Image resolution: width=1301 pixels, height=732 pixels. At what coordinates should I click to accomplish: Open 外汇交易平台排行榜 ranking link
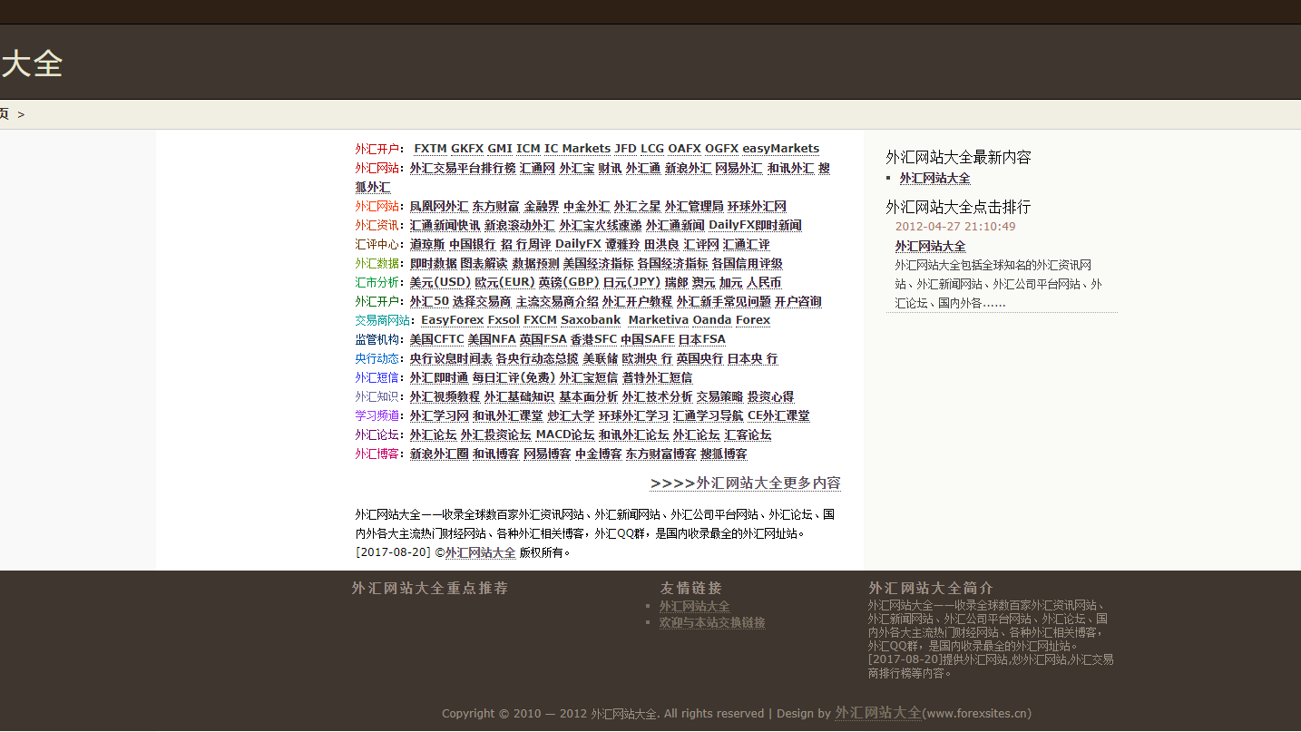[462, 168]
